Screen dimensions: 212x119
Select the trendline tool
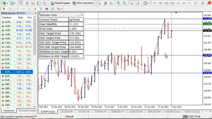coord(29,9)
